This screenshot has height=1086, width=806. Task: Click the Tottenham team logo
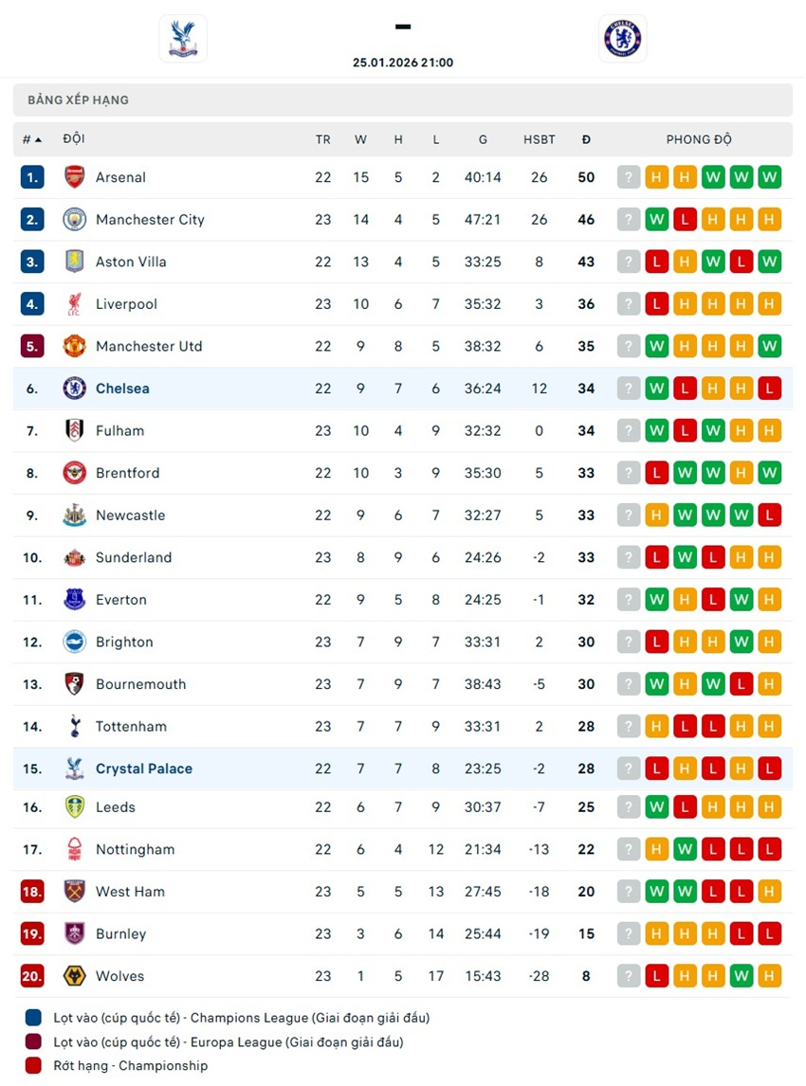click(x=75, y=727)
